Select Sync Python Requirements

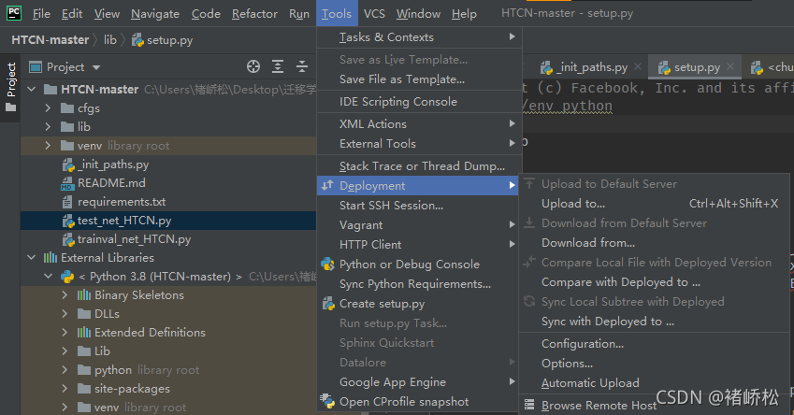[418, 284]
